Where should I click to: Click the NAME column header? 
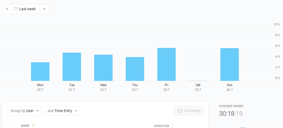coord(25,126)
